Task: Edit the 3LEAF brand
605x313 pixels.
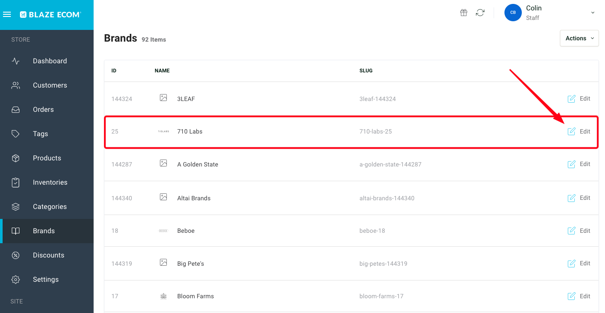Action: coord(579,99)
